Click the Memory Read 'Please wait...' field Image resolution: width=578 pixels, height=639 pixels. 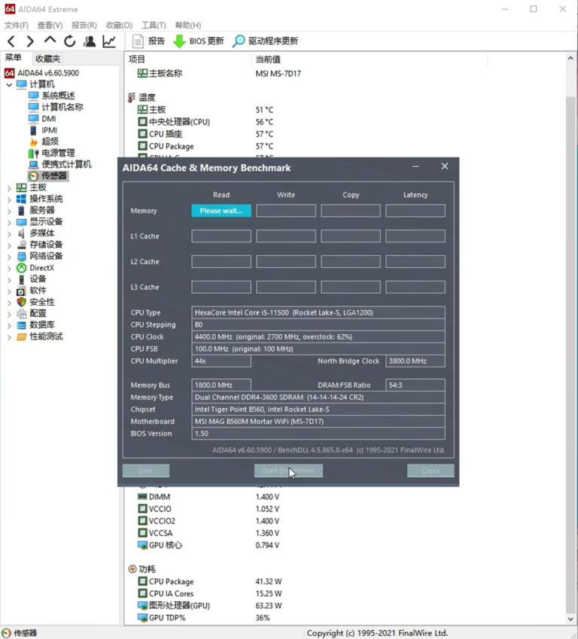[221, 211]
